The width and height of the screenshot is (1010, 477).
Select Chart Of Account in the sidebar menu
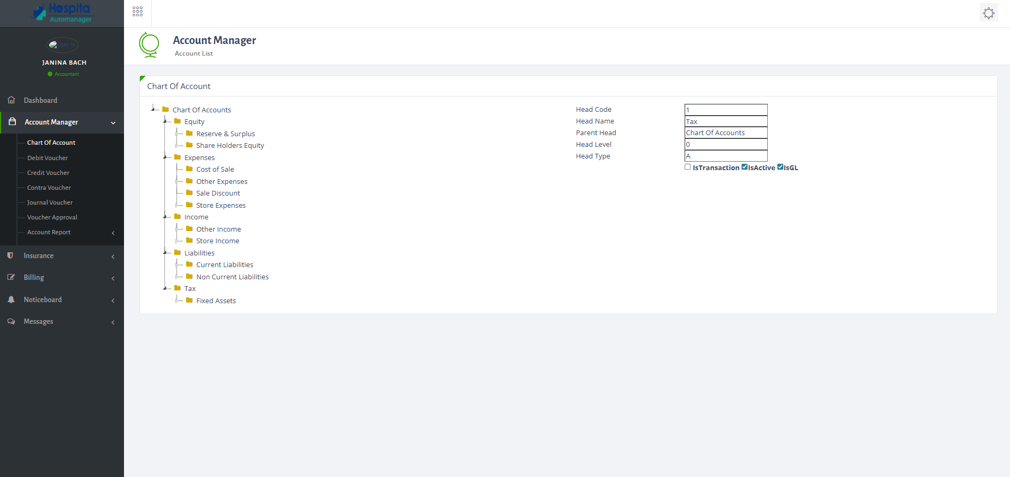tap(51, 142)
